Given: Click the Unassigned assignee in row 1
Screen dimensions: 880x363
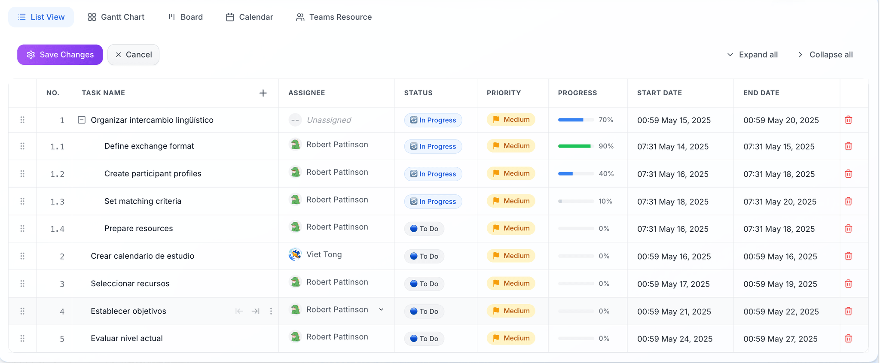Looking at the screenshot, I should point(320,120).
